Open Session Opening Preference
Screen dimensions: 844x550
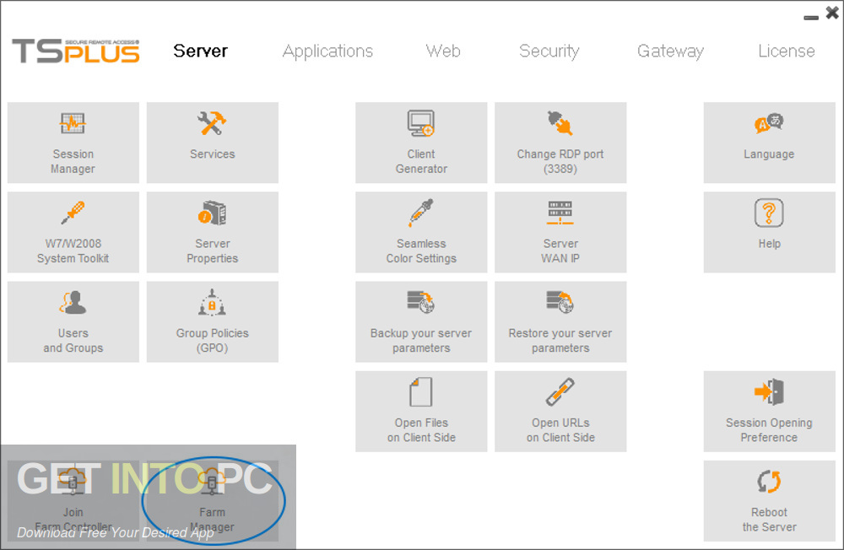click(769, 411)
